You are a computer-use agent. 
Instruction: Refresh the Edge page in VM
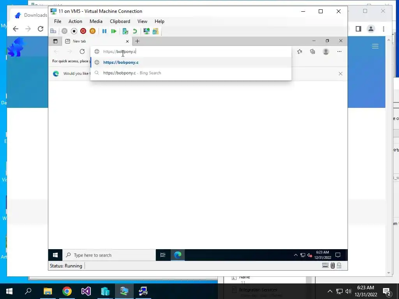coord(82,52)
